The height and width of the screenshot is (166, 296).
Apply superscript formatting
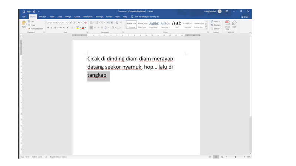point(67,28)
